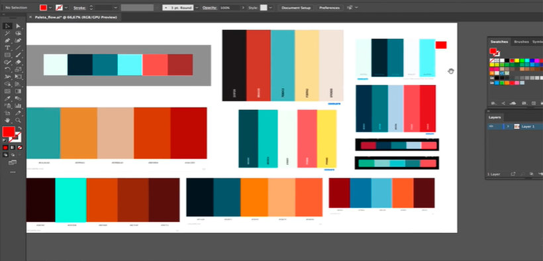Select the Direct Selection tool

[19, 26]
